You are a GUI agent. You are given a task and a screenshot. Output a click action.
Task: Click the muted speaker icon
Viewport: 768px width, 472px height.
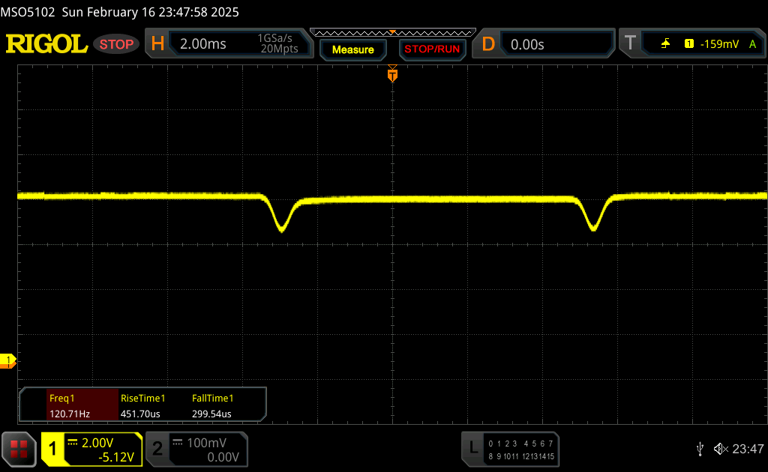pyautogui.click(x=721, y=449)
